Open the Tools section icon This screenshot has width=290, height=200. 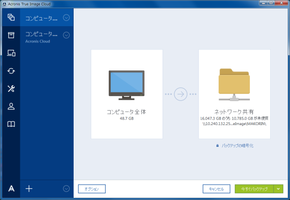(x=11, y=88)
